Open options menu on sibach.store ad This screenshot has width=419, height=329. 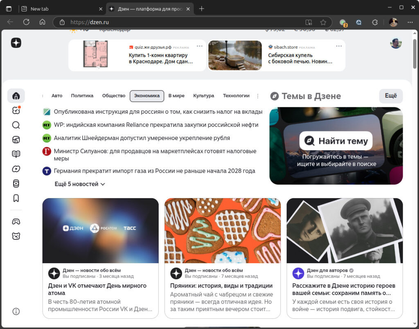coord(339,46)
